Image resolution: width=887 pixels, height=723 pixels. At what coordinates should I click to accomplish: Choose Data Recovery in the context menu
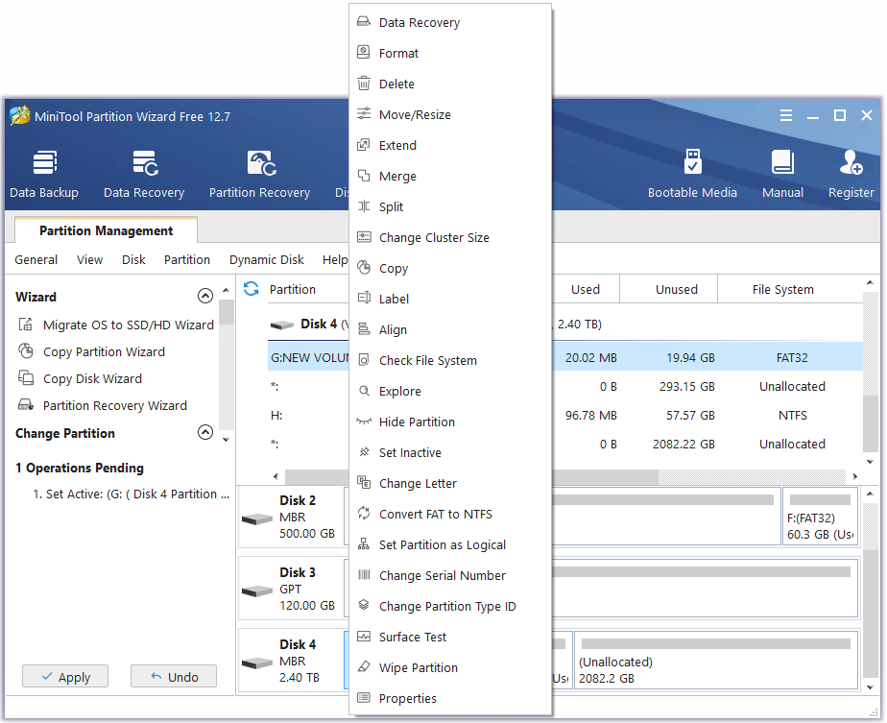[450, 23]
